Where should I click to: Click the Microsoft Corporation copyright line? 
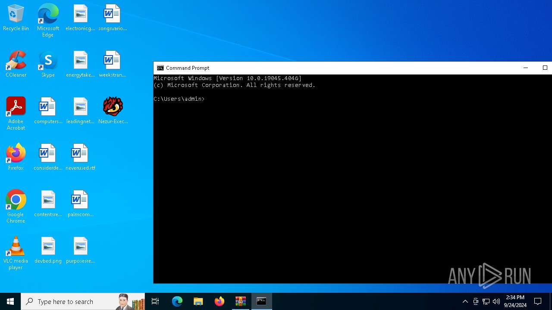coord(235,85)
